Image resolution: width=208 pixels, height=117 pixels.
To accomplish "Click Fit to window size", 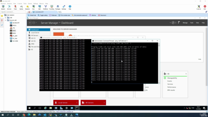I will pyautogui.click(x=64, y=15).
